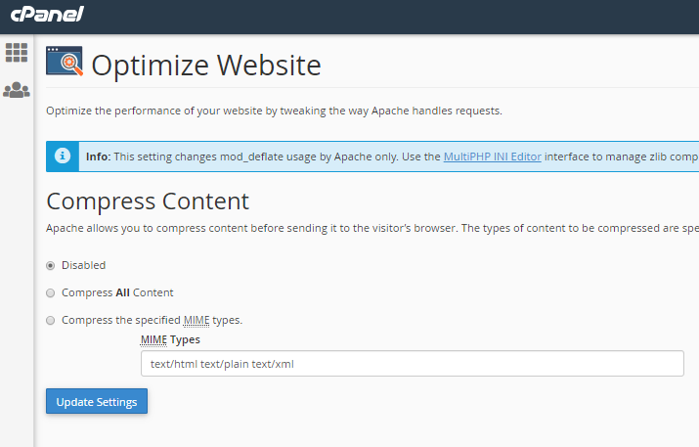
Task: Click the MIME Types field label
Action: [170, 339]
